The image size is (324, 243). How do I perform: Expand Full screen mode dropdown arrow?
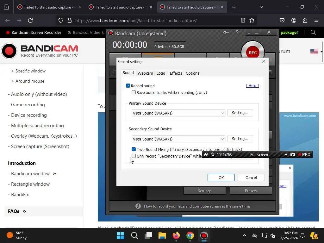pyautogui.click(x=286, y=154)
